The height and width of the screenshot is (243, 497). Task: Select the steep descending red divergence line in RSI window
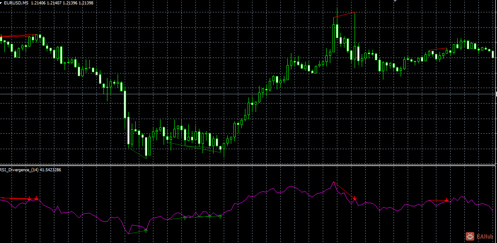tap(344, 190)
